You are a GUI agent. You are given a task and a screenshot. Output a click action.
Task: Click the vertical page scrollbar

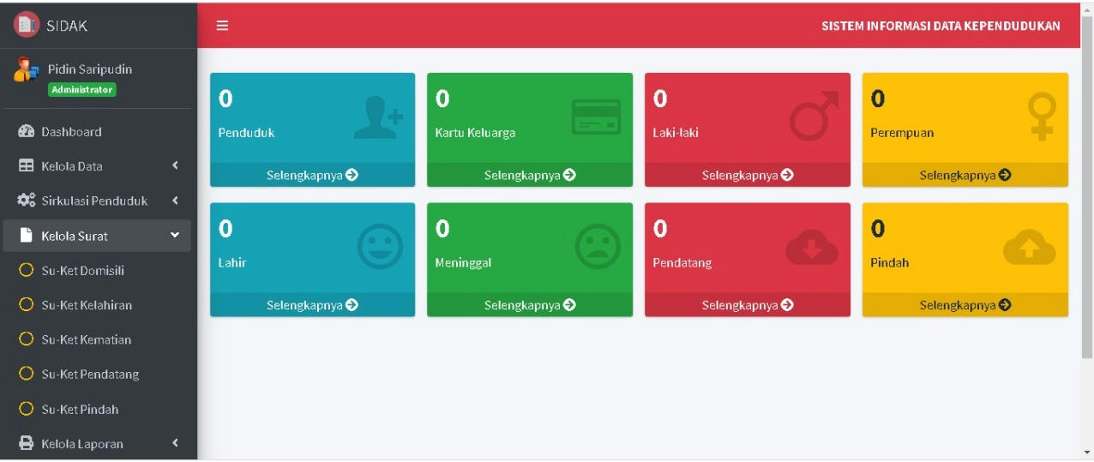coord(1087,189)
